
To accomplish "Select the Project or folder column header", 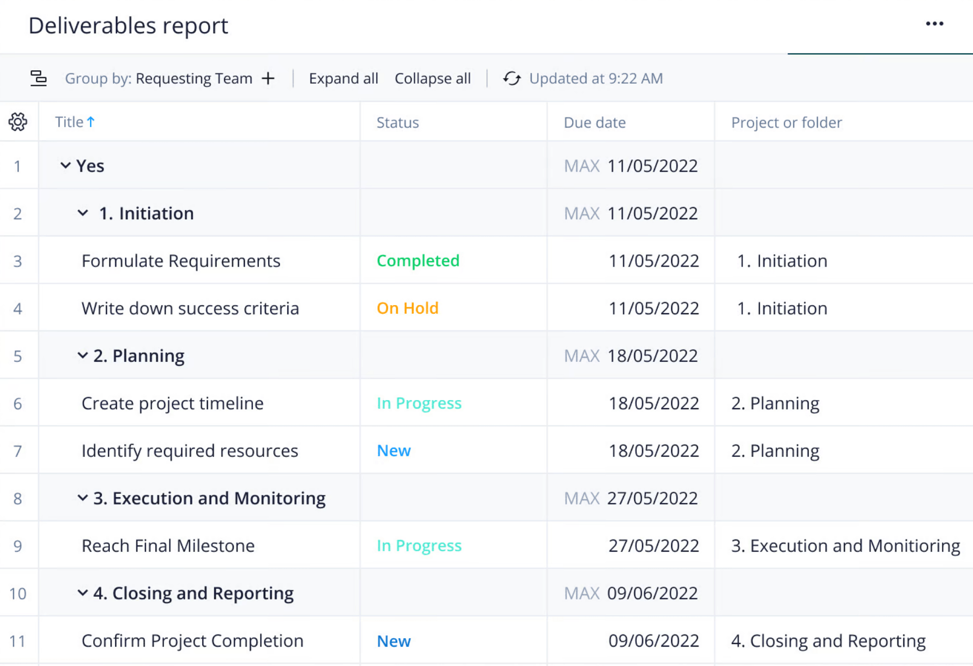I will coord(786,122).
